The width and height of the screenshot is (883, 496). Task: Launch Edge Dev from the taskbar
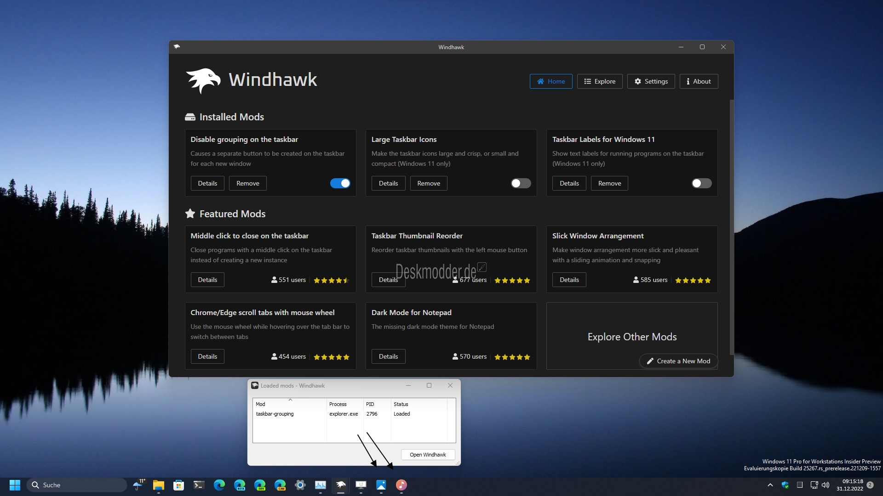260,485
